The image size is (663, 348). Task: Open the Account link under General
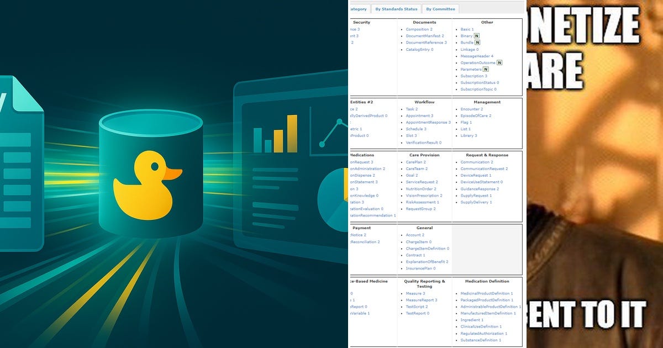click(413, 235)
